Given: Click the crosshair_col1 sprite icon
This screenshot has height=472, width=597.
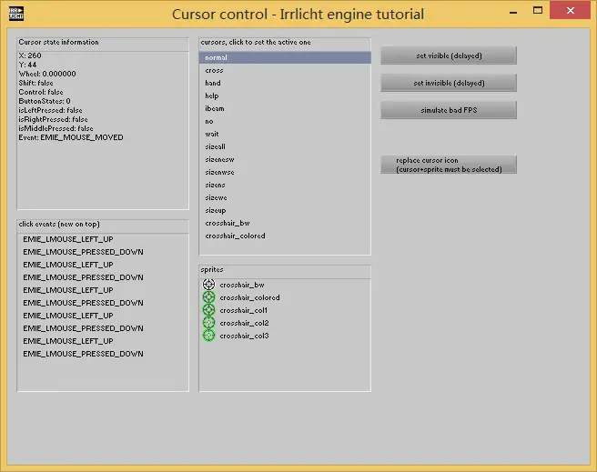Looking at the screenshot, I should [208, 310].
